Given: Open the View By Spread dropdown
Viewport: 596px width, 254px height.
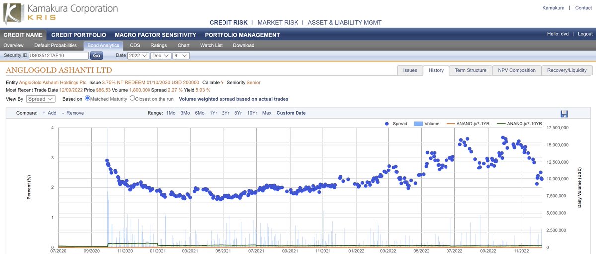Looking at the screenshot, I should 41,99.
